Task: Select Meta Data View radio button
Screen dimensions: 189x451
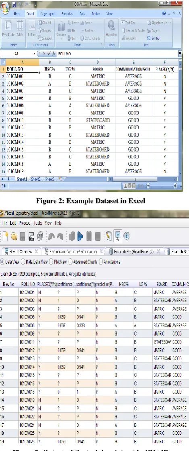Action: pyautogui.click(x=23, y=262)
